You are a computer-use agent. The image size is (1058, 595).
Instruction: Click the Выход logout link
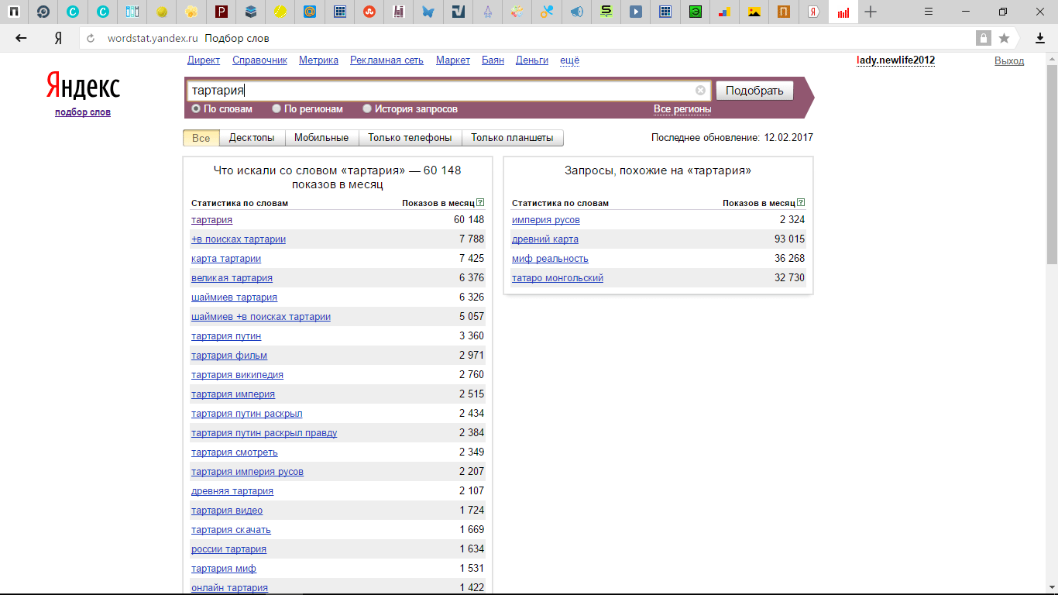tap(1009, 60)
